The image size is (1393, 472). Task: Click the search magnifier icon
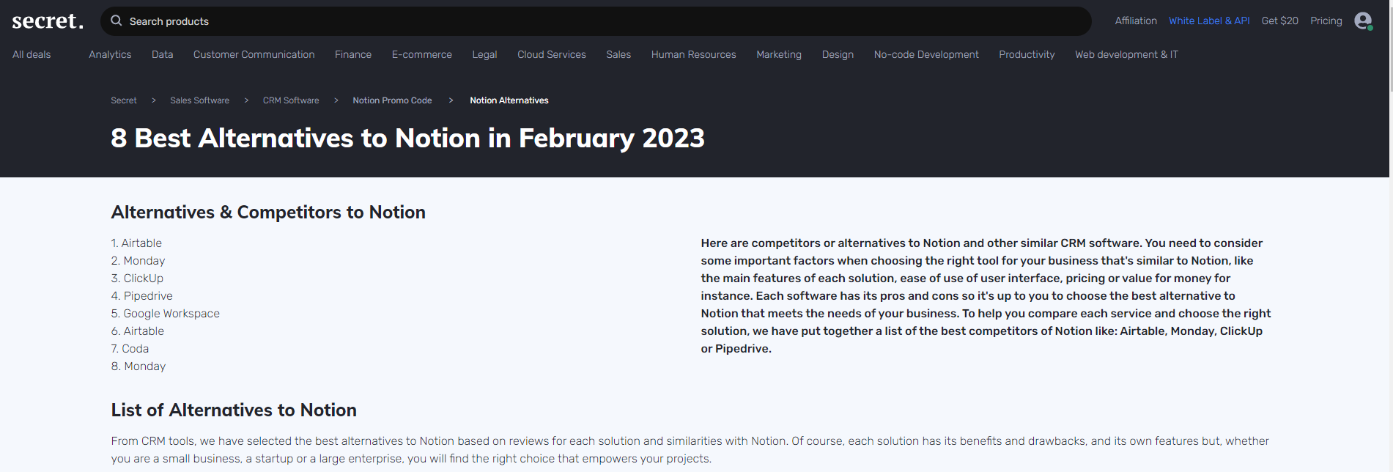(x=116, y=21)
